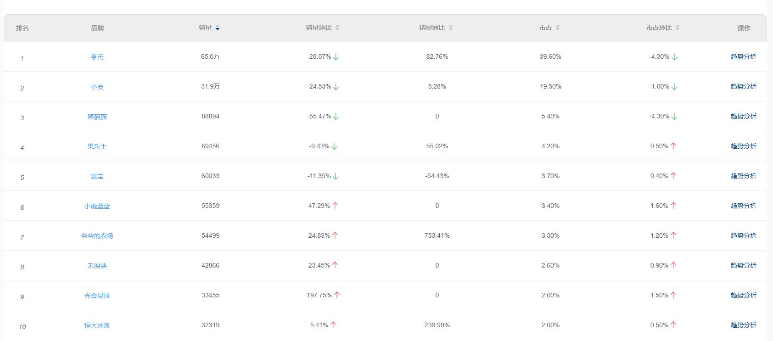Click the 42866 sales value
Image resolution: width=773 pixels, height=341 pixels.
point(210,265)
